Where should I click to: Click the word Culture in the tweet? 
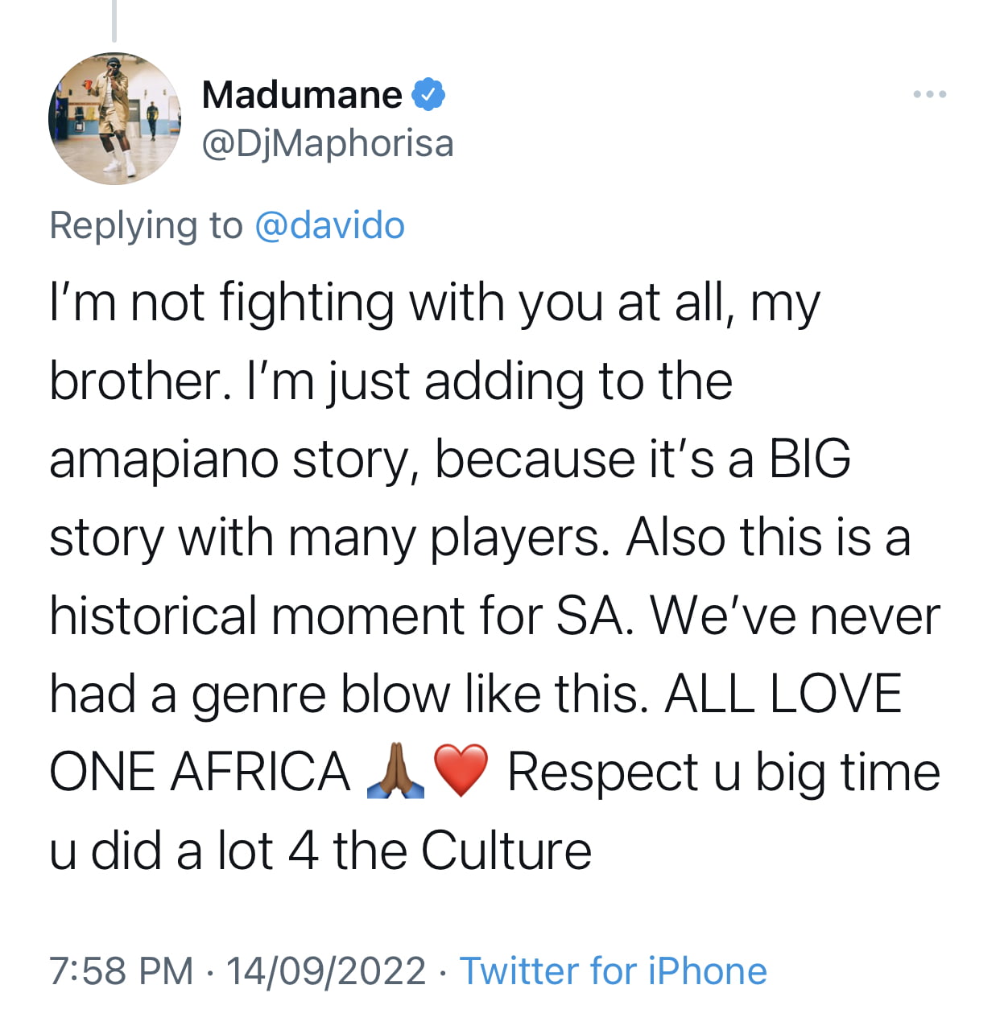506,851
